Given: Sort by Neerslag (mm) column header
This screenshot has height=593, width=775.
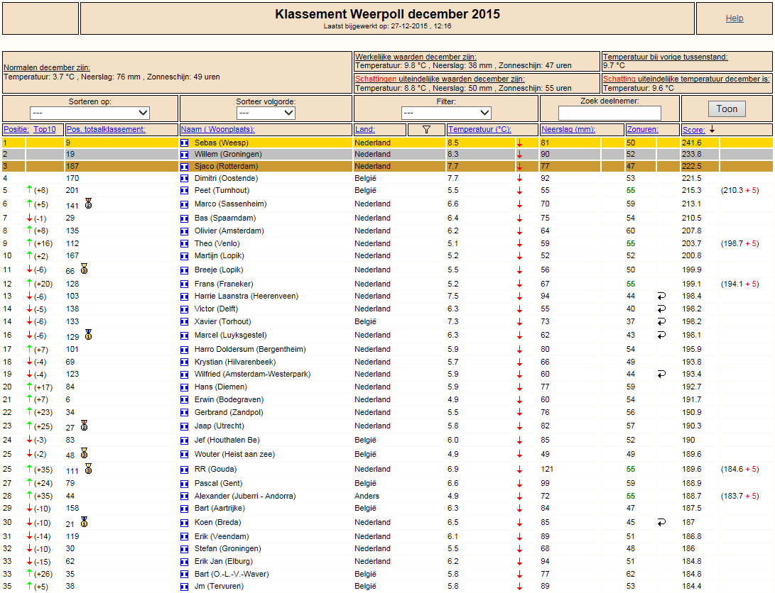Looking at the screenshot, I should click(x=568, y=130).
